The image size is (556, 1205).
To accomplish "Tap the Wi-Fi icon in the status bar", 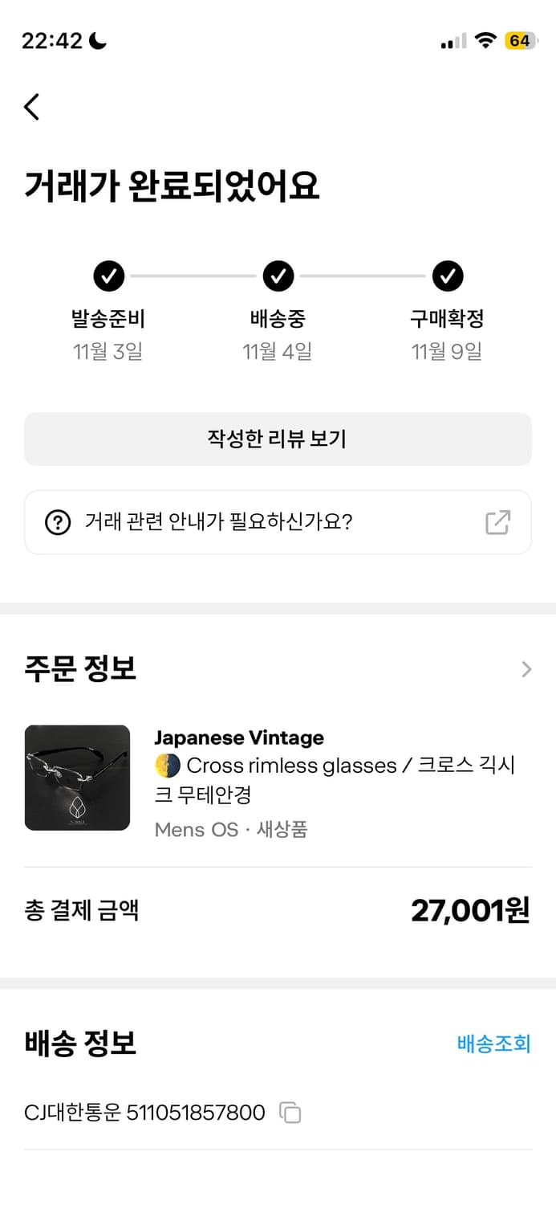I will click(x=485, y=39).
